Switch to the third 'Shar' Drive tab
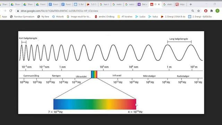Screen dimensions: 222x125 pyautogui.click(x=28, y=5)
